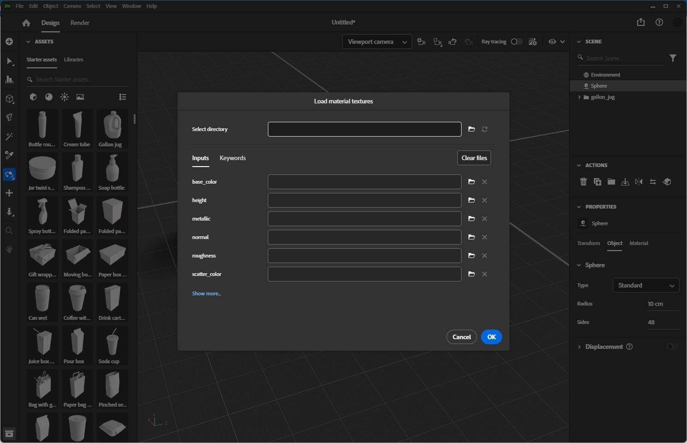The height and width of the screenshot is (443, 687).
Task: Switch to the Render tab
Action: [80, 23]
